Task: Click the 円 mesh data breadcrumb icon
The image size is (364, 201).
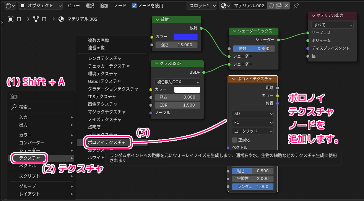Action: point(36,19)
